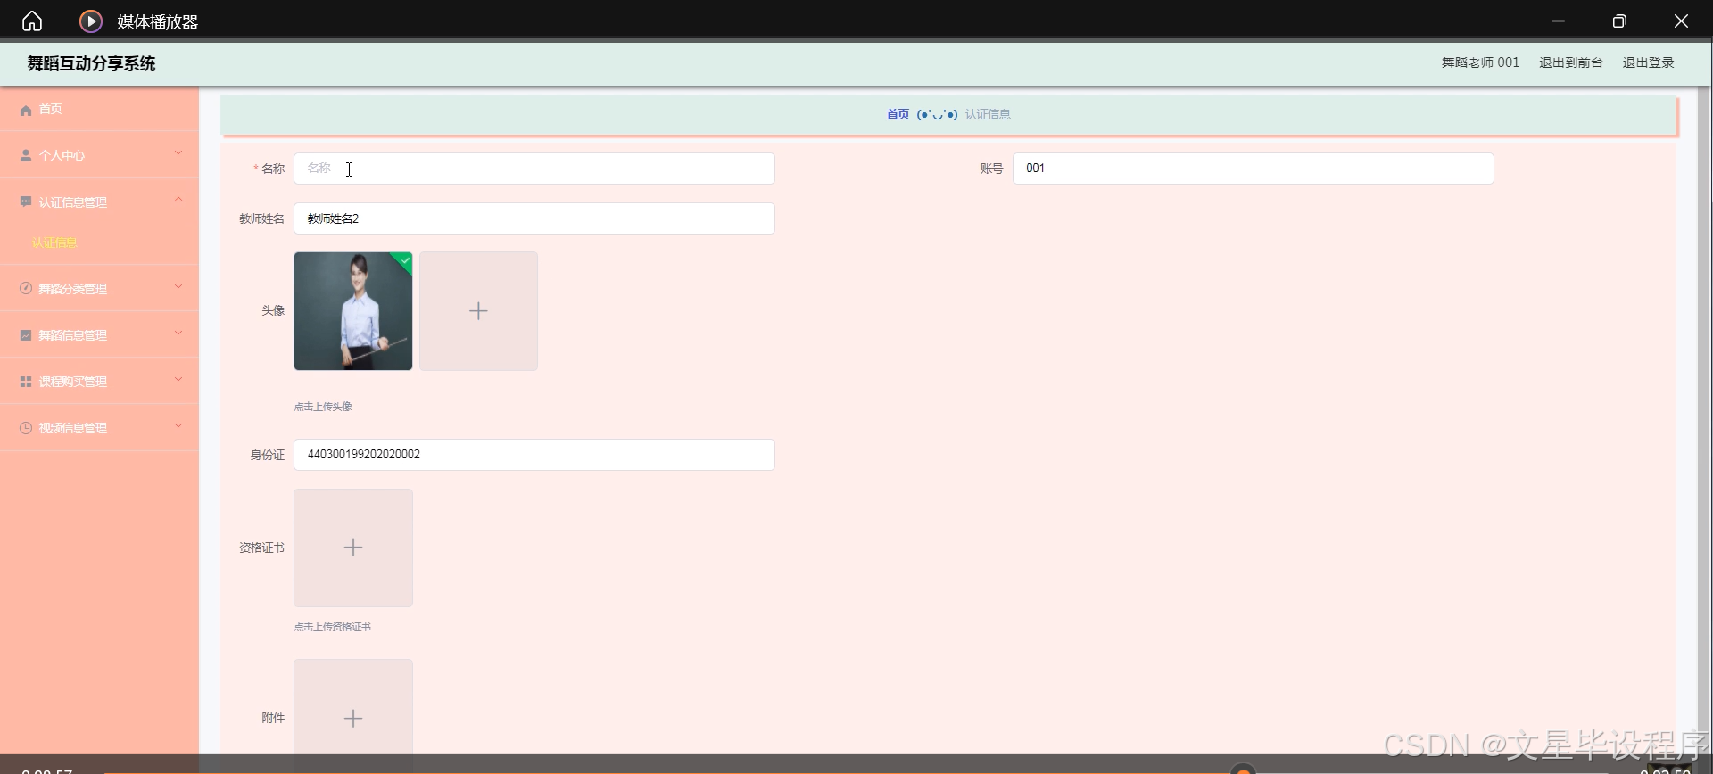The height and width of the screenshot is (774, 1713).
Task: Click the plus icon for 附件 upload
Action: point(353,718)
